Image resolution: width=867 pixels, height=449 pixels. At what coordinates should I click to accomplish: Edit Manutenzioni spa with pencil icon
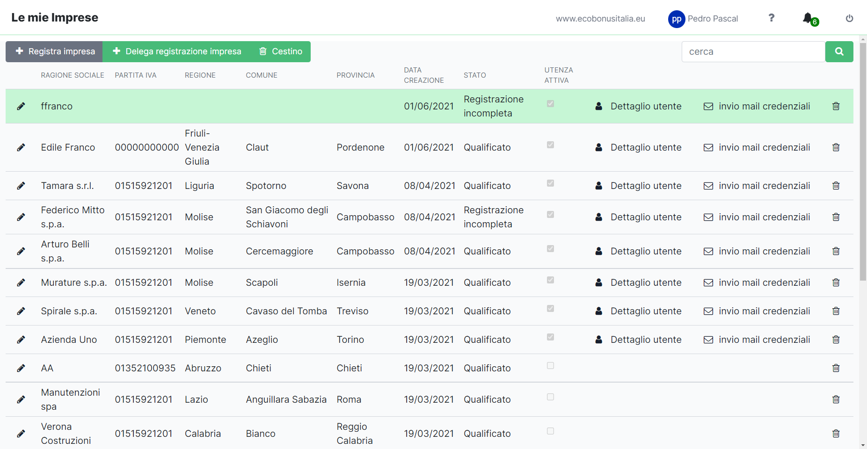[x=21, y=399]
